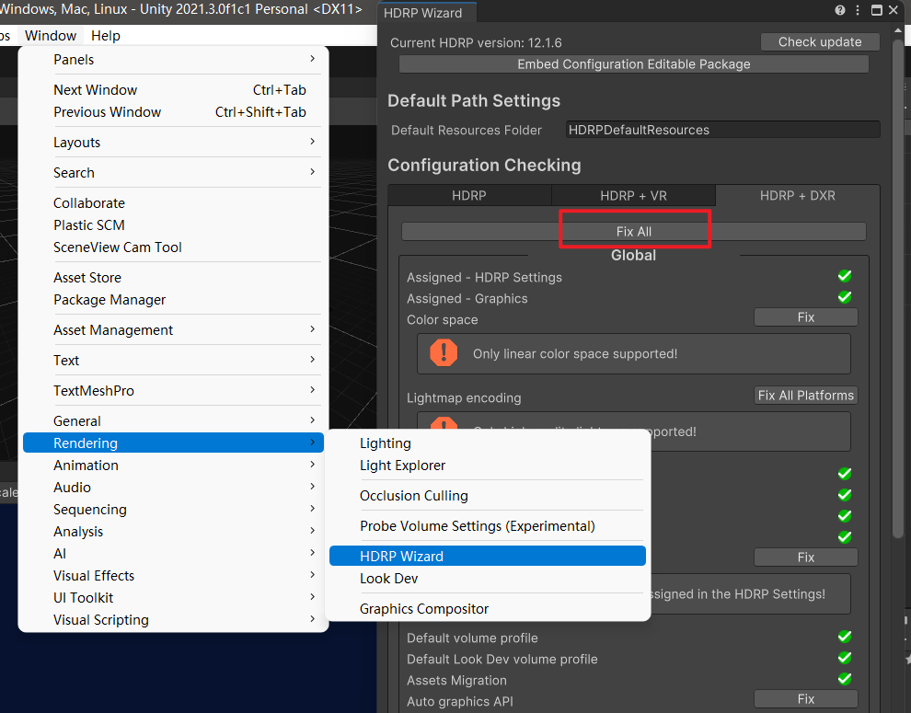
Task: Open UI Toolkit submenu entry
Action: click(173, 597)
